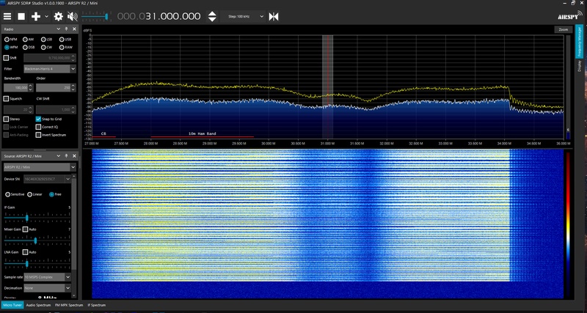Adjust the Mixer Gain slider
Screen dimensions: 587x313
[x=37, y=240]
